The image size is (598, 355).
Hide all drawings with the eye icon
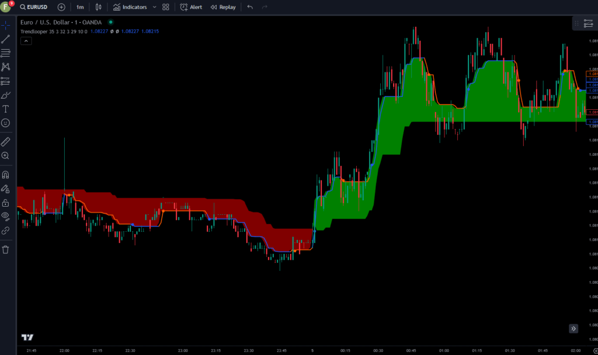(5, 216)
